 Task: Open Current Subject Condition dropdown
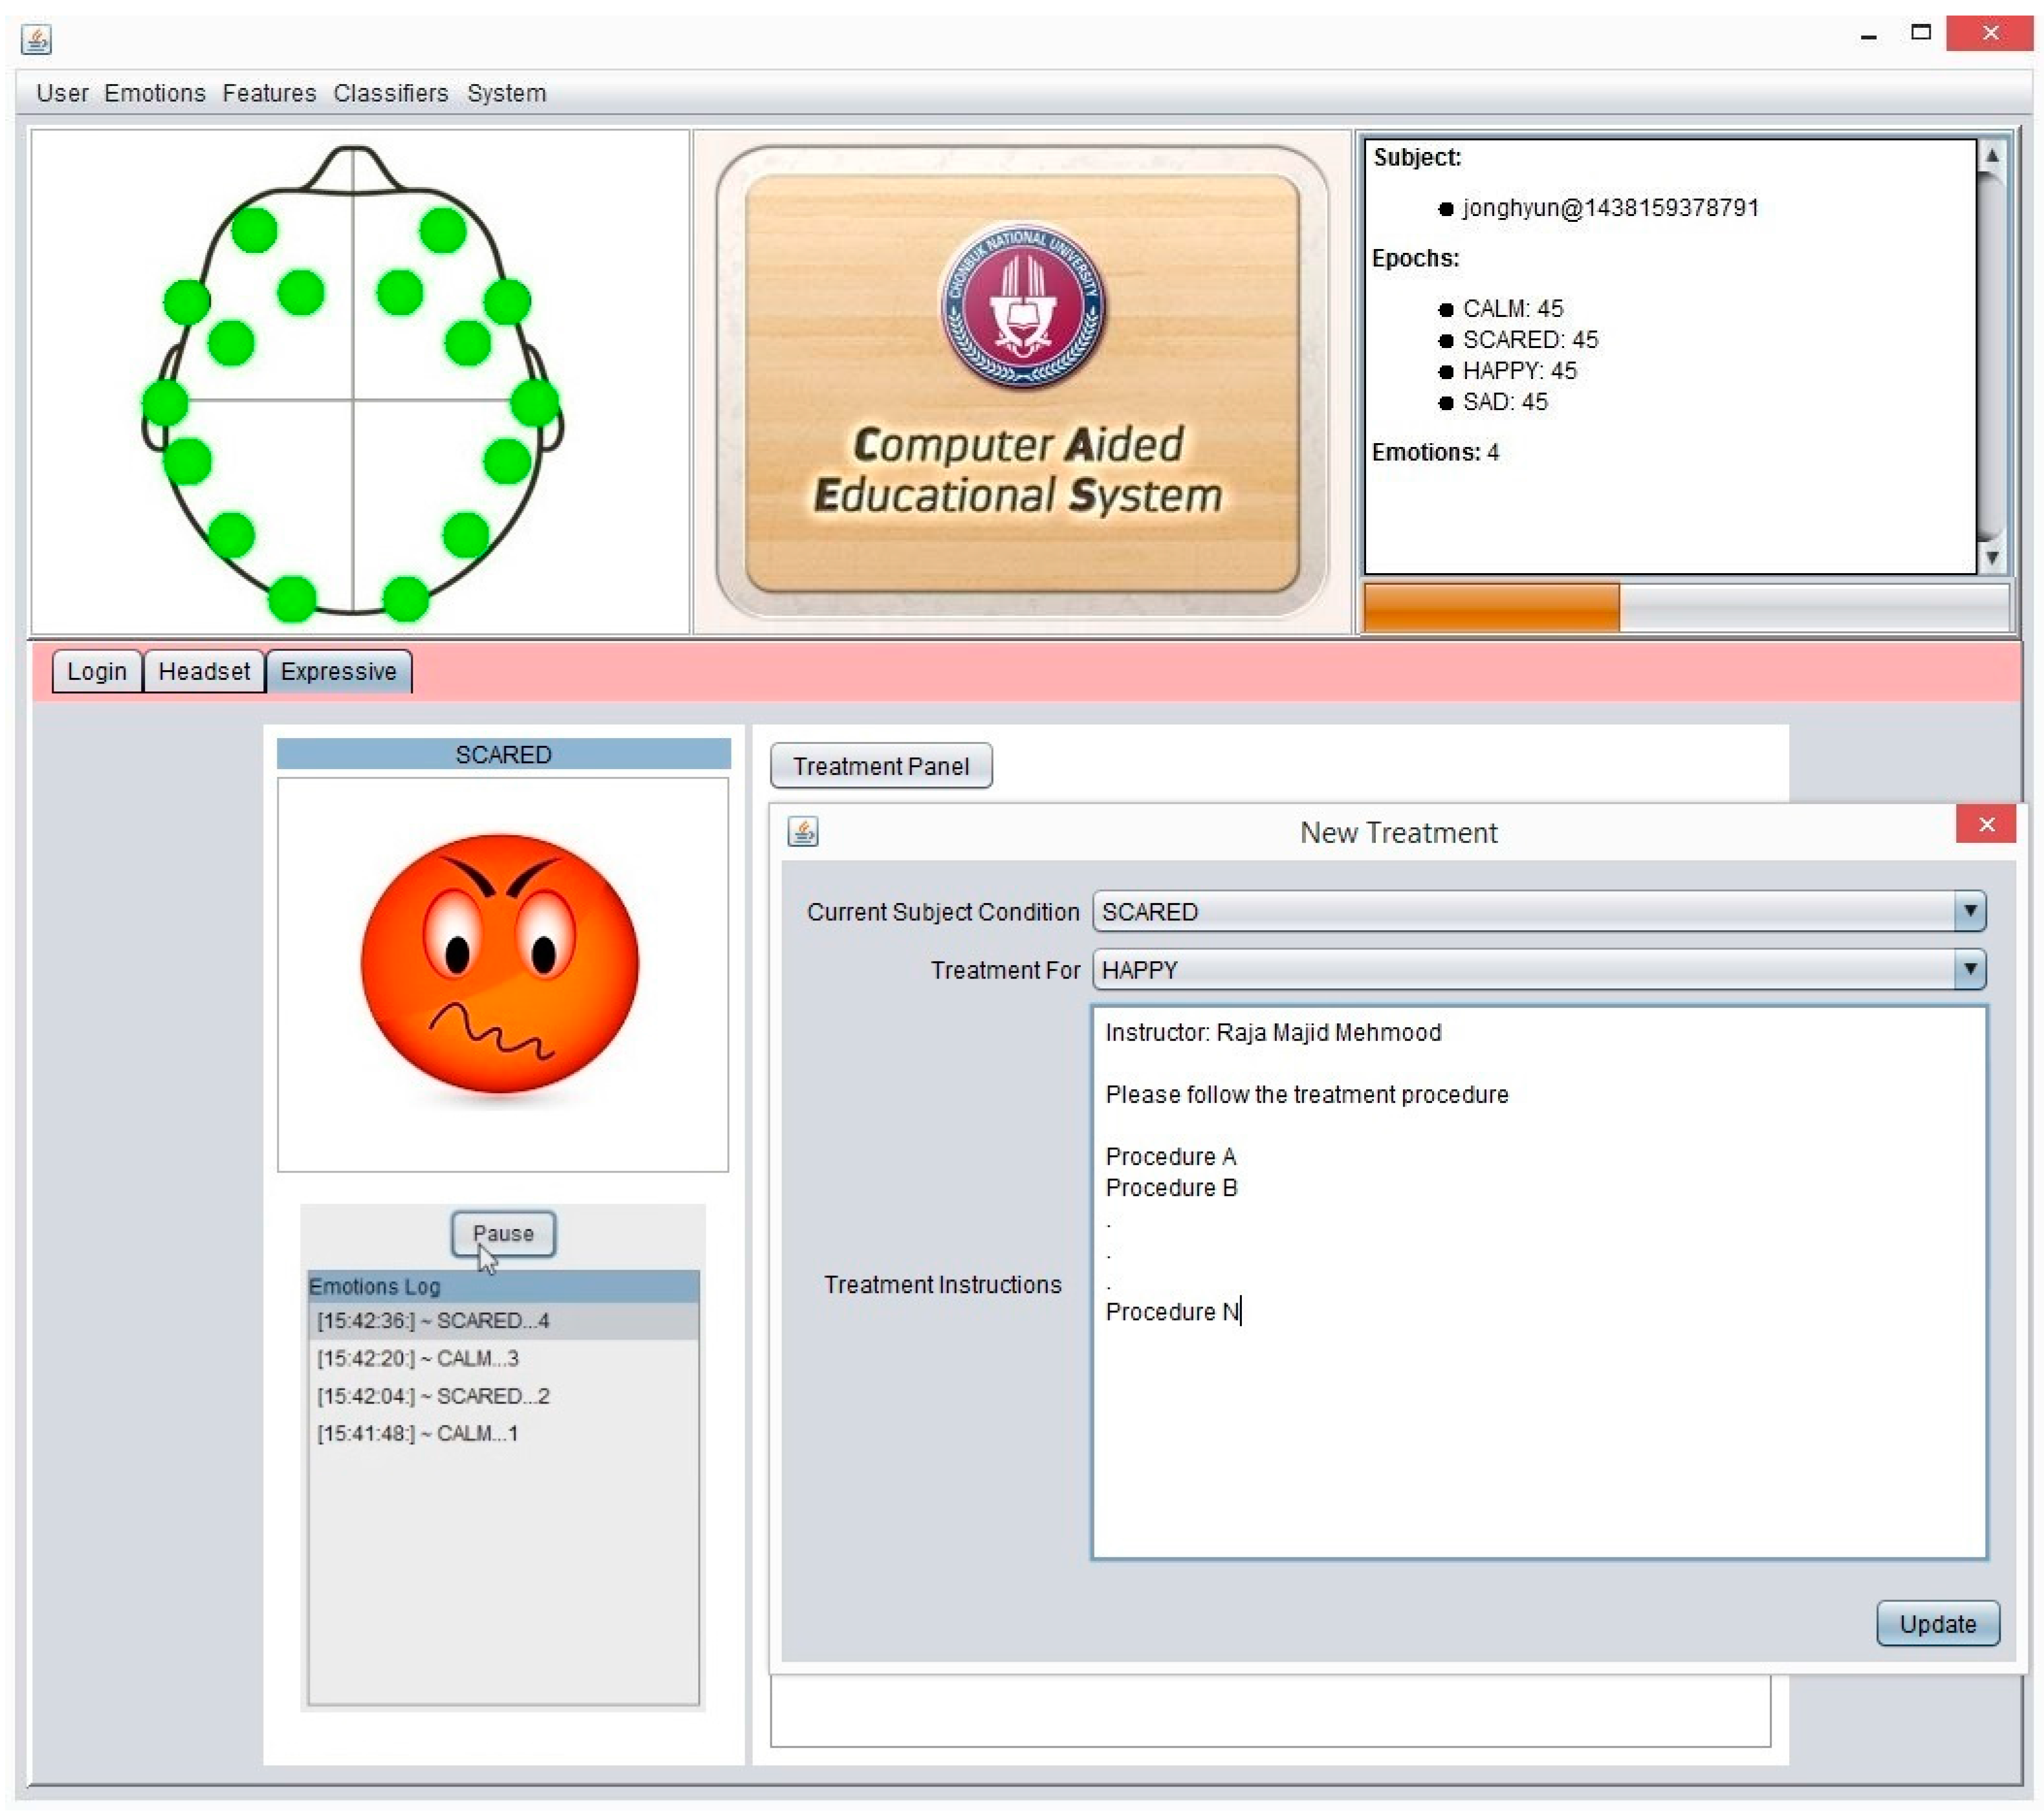(x=1969, y=911)
